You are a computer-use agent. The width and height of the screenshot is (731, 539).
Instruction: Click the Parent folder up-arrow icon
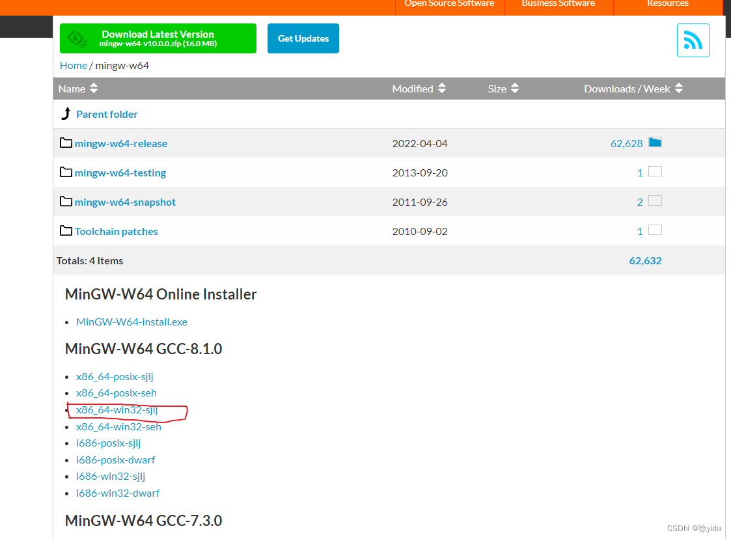point(66,113)
